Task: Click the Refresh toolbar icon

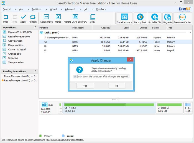Action: coord(33,17)
